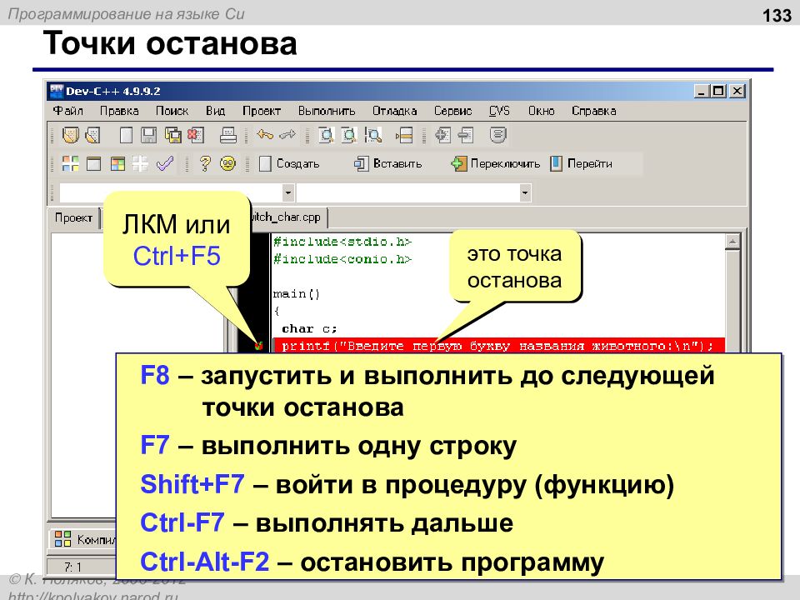
Task: Expand the first class browser combo box arrow
Action: (x=288, y=192)
